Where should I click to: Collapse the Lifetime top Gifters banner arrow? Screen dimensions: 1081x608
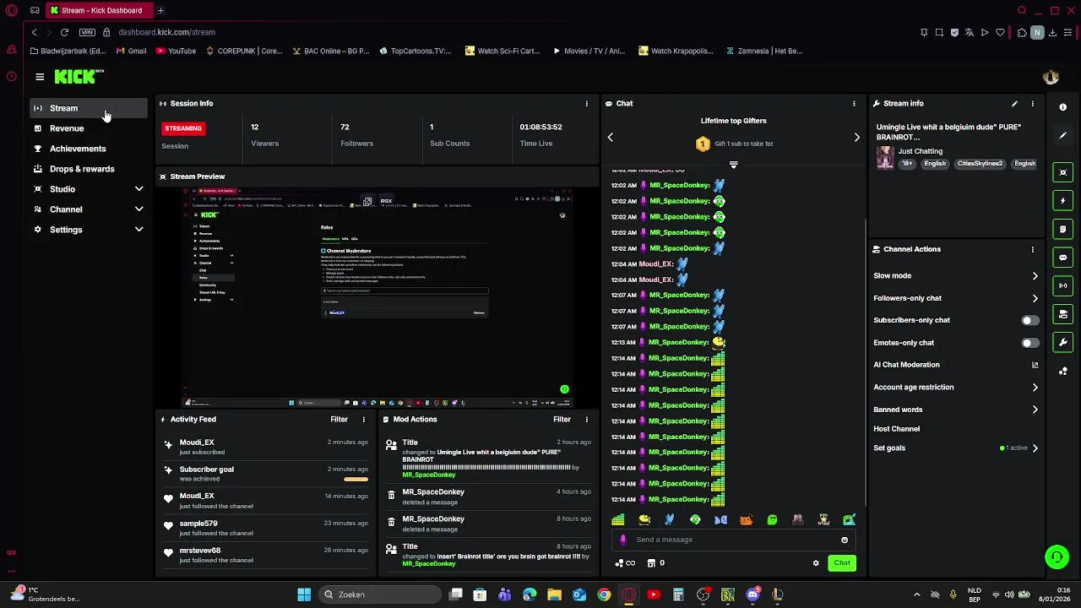[733, 165]
